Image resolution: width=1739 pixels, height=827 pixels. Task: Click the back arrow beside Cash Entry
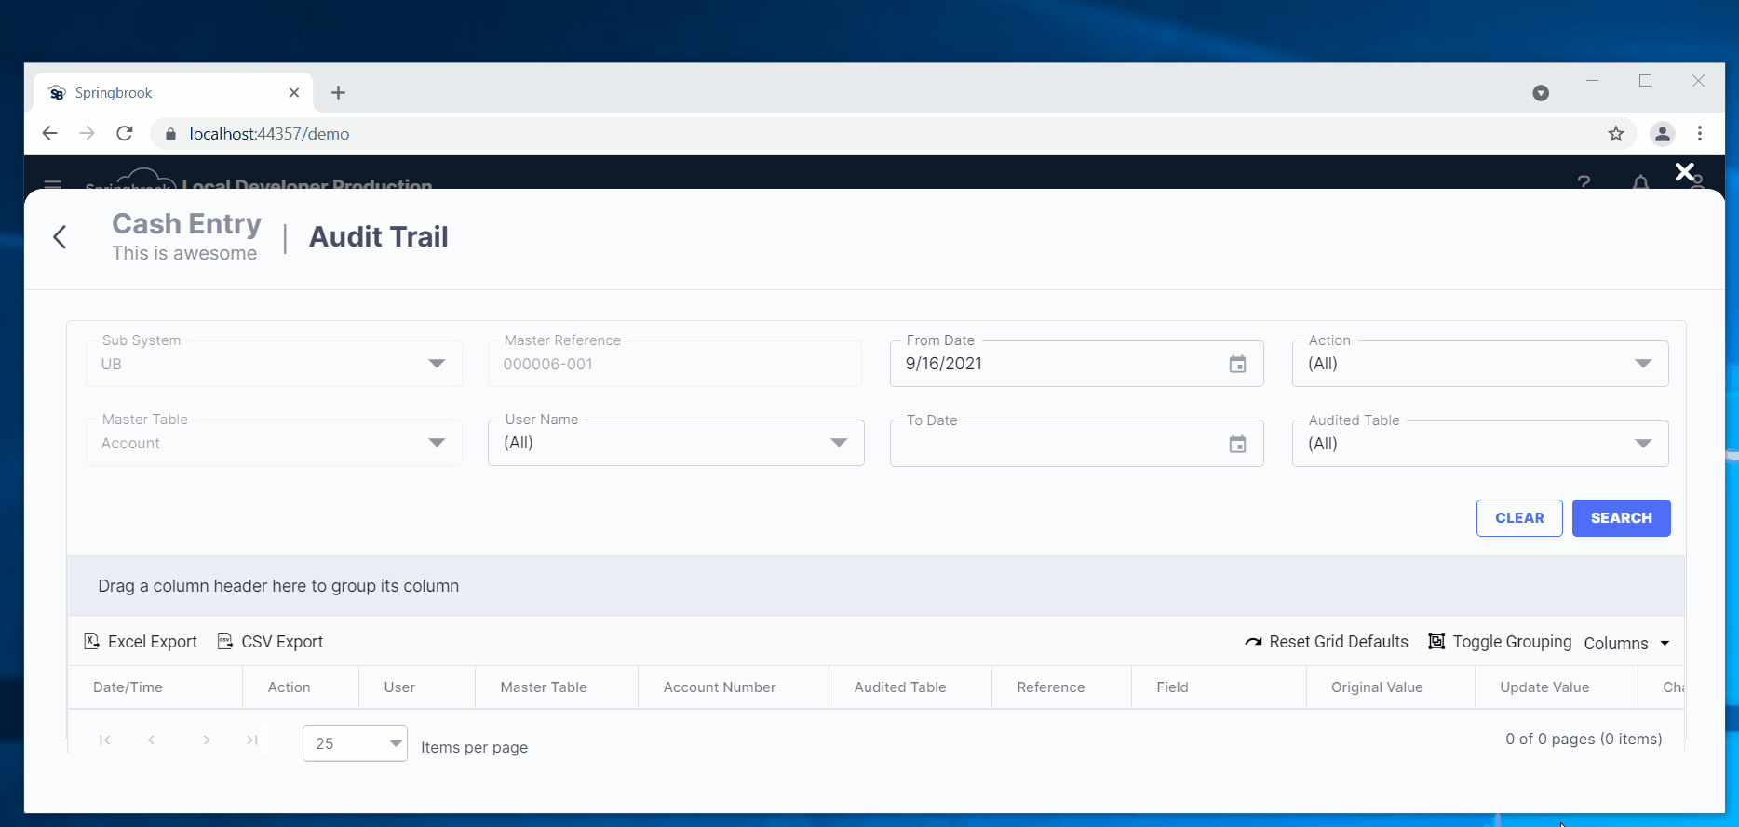coord(61,238)
